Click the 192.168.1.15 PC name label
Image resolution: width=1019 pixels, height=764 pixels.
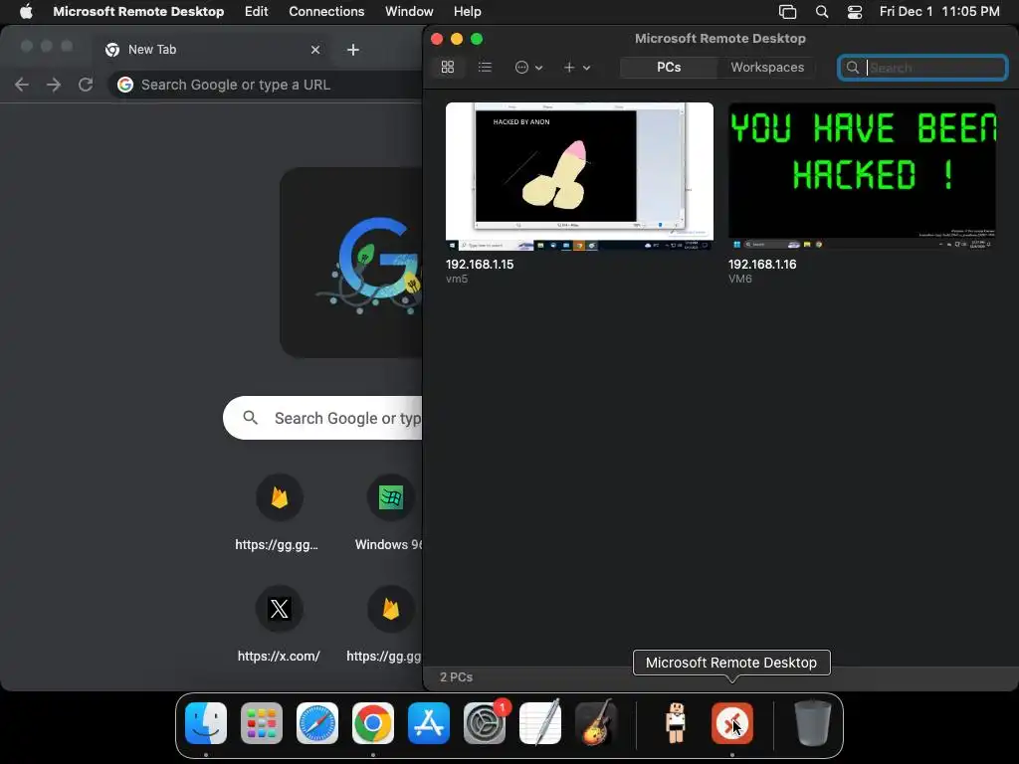pyautogui.click(x=480, y=265)
